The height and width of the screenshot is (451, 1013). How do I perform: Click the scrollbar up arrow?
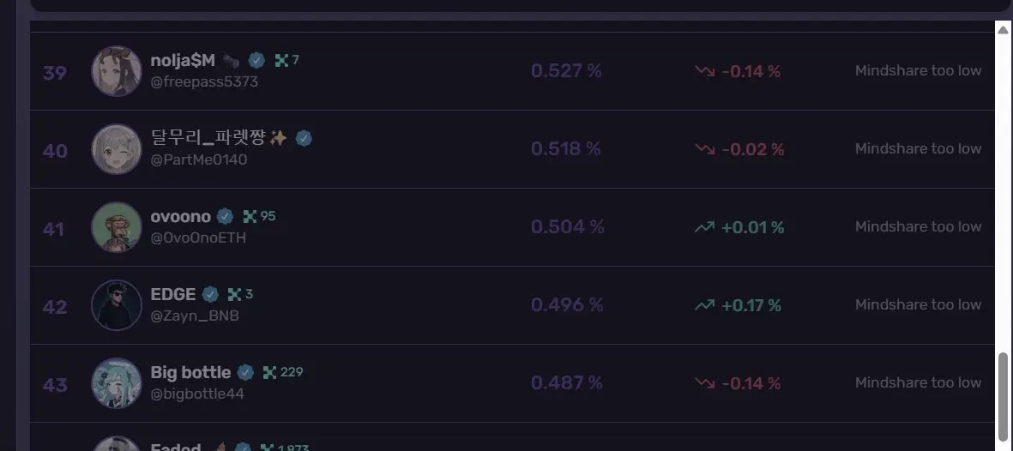1003,30
